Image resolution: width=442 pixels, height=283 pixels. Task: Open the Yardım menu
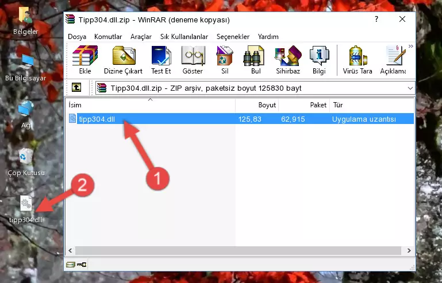click(x=268, y=37)
